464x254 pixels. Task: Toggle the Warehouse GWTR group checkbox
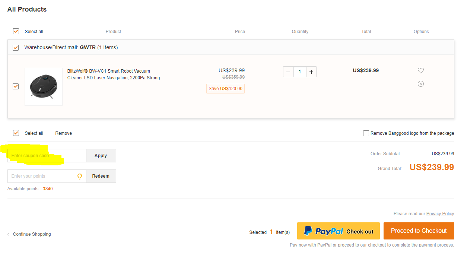coord(16,47)
